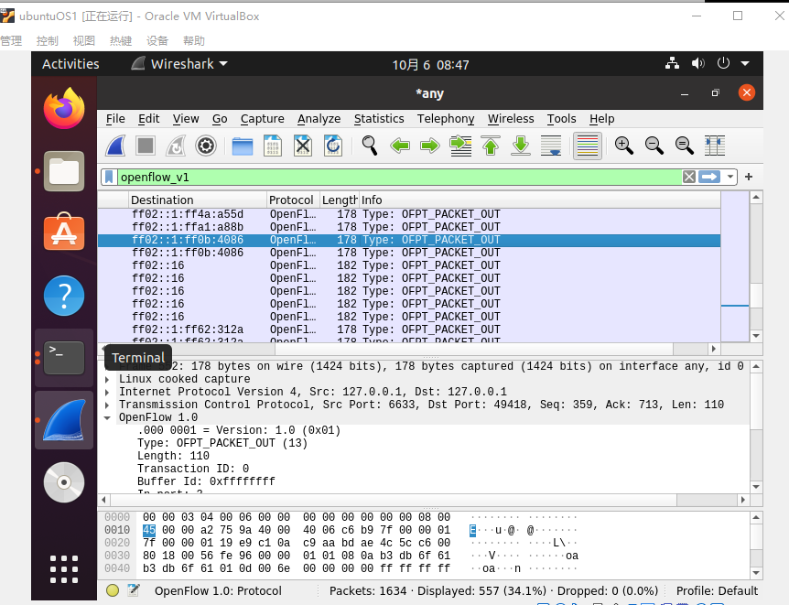The width and height of the screenshot is (789, 605).
Task: Click Activities in the top bar
Action: [70, 64]
